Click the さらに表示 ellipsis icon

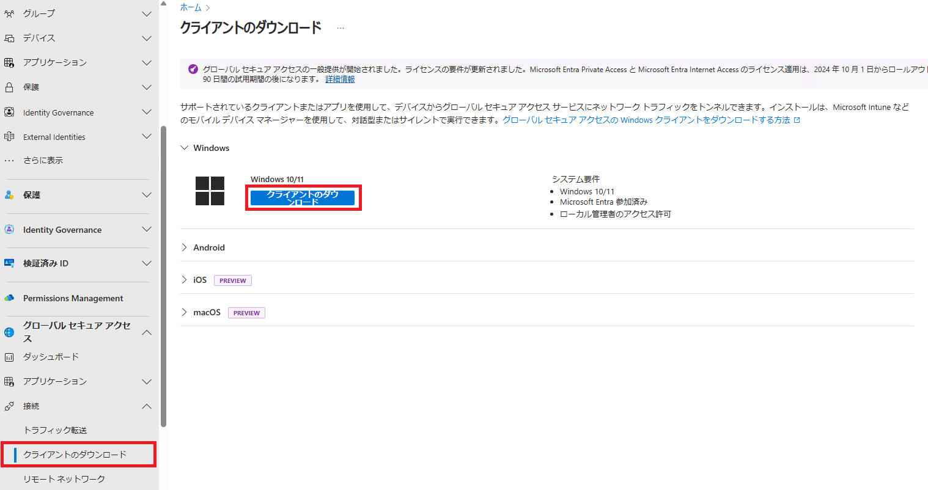tap(9, 161)
